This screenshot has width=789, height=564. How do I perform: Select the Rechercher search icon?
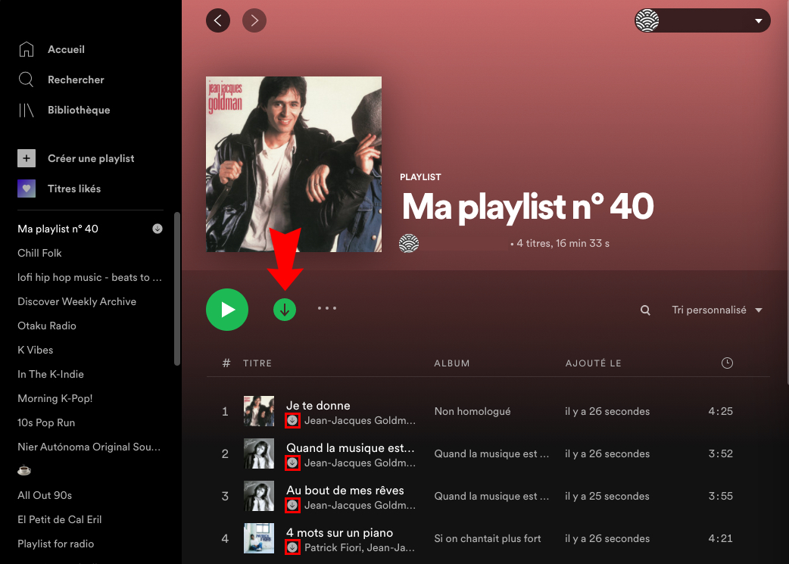click(x=27, y=79)
